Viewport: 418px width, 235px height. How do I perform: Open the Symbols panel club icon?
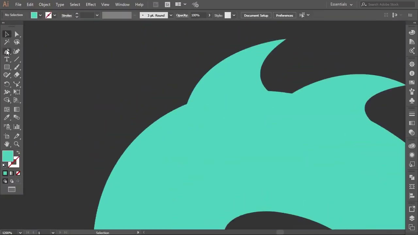(412, 101)
